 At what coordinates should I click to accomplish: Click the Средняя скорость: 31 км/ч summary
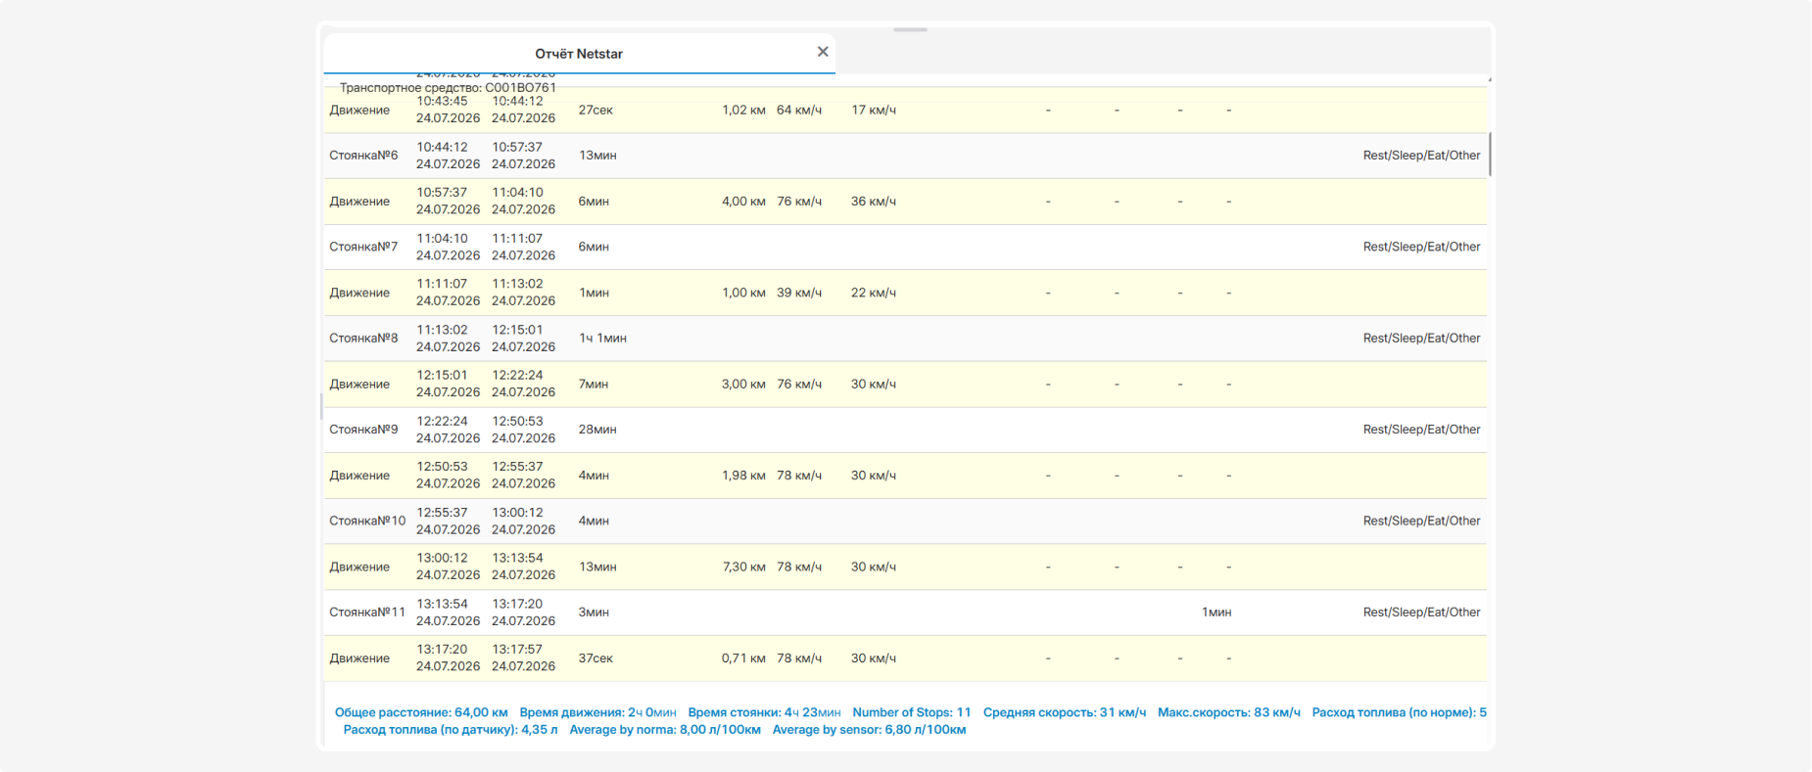[x=1065, y=712]
